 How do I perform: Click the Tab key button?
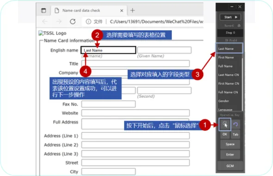tap(236, 134)
